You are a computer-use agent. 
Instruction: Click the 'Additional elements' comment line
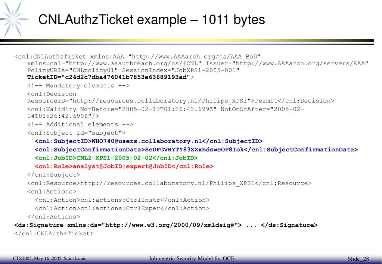(x=80, y=125)
